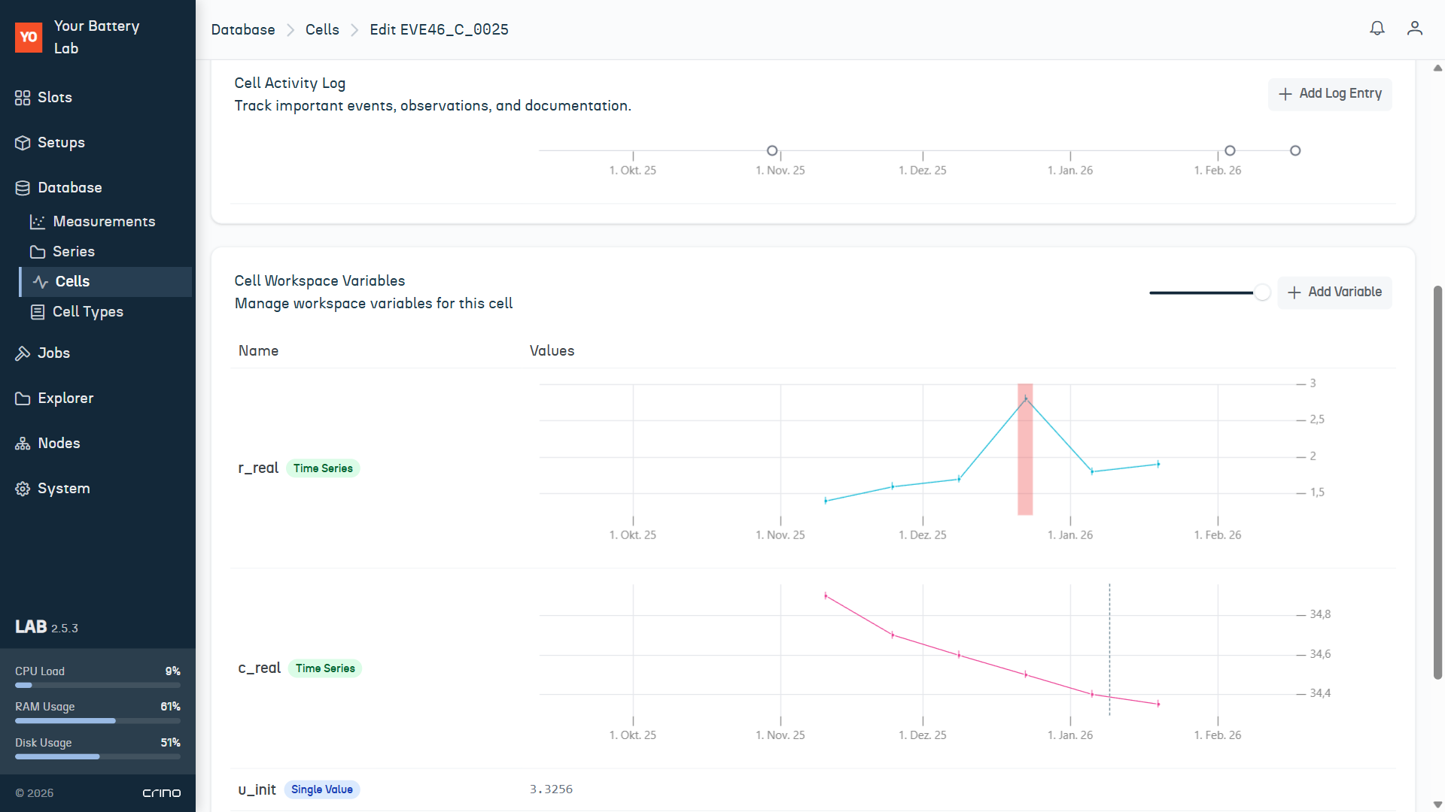1445x812 pixels.
Task: Click the activity log marker near 1. Nov. 25
Action: pos(771,151)
